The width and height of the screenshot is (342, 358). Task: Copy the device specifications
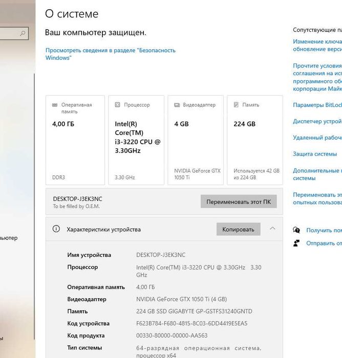[x=238, y=229]
